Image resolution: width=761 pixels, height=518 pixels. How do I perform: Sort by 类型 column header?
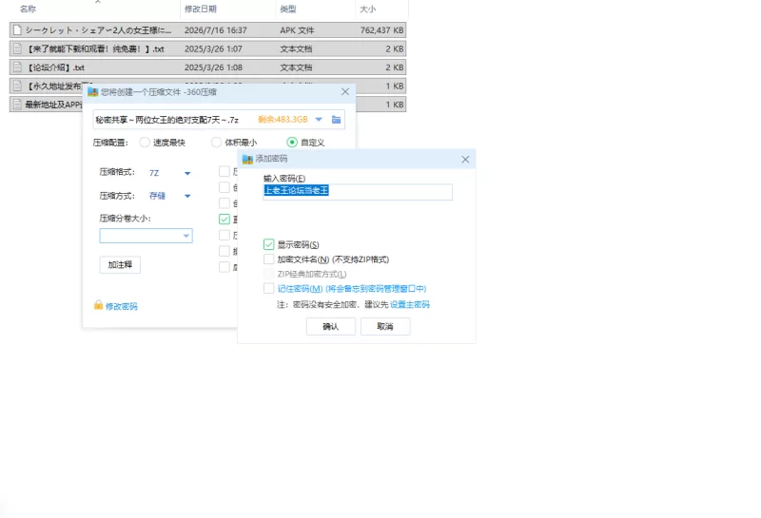pos(288,9)
